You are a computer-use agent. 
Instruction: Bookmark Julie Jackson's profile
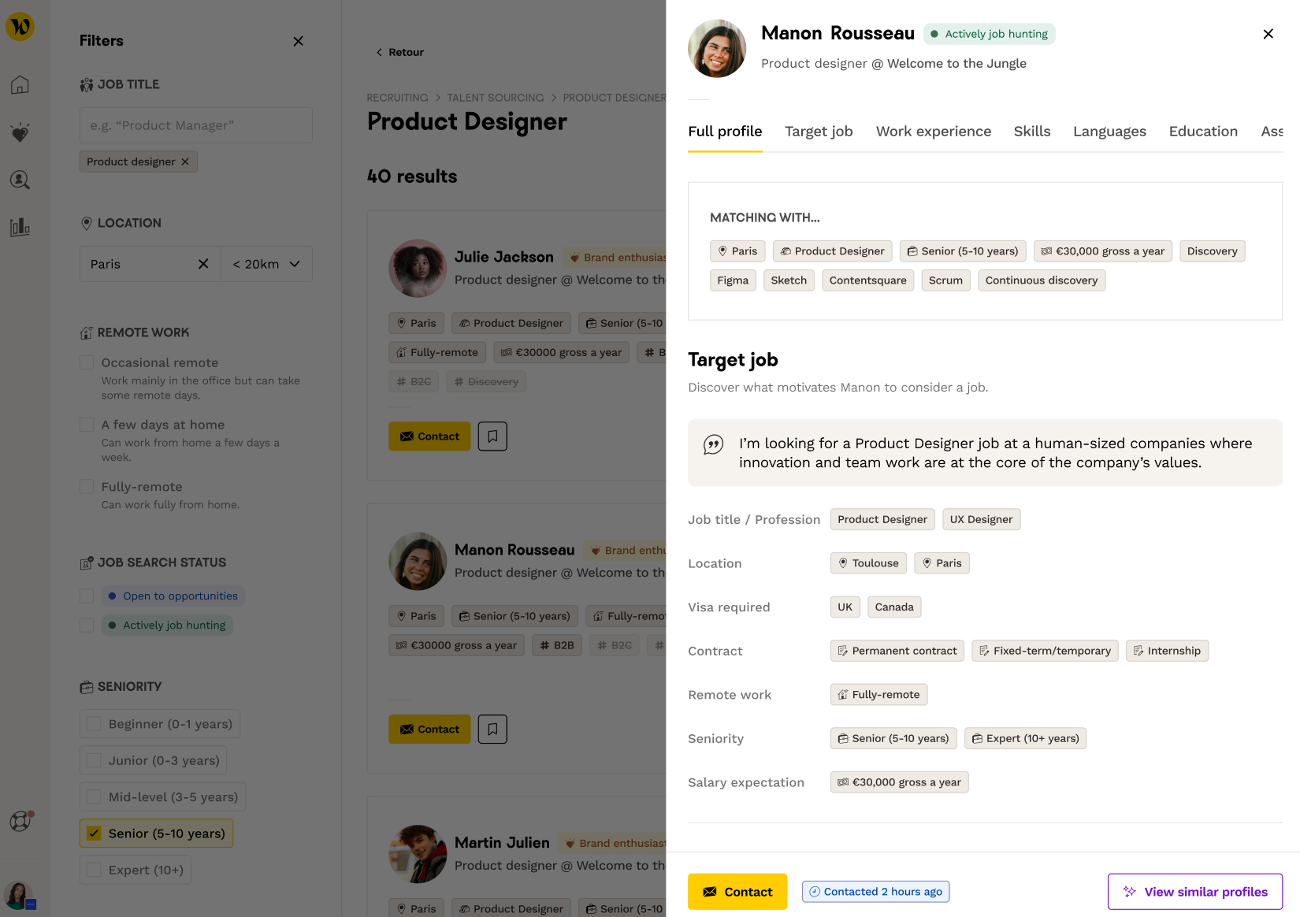pyautogui.click(x=492, y=436)
